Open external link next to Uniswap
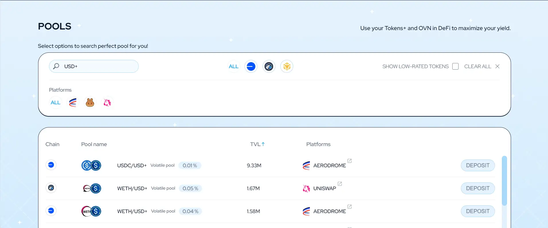This screenshot has width=548, height=228. [340, 184]
